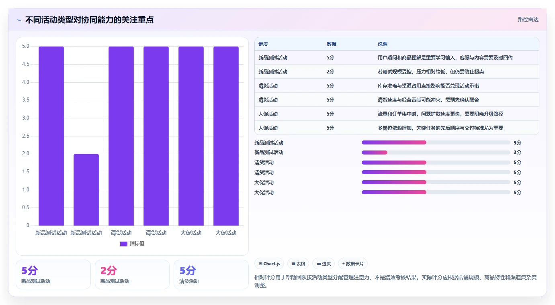Click the 5.0 label on the chart axis
The image size is (555, 305).
[x=26, y=46]
